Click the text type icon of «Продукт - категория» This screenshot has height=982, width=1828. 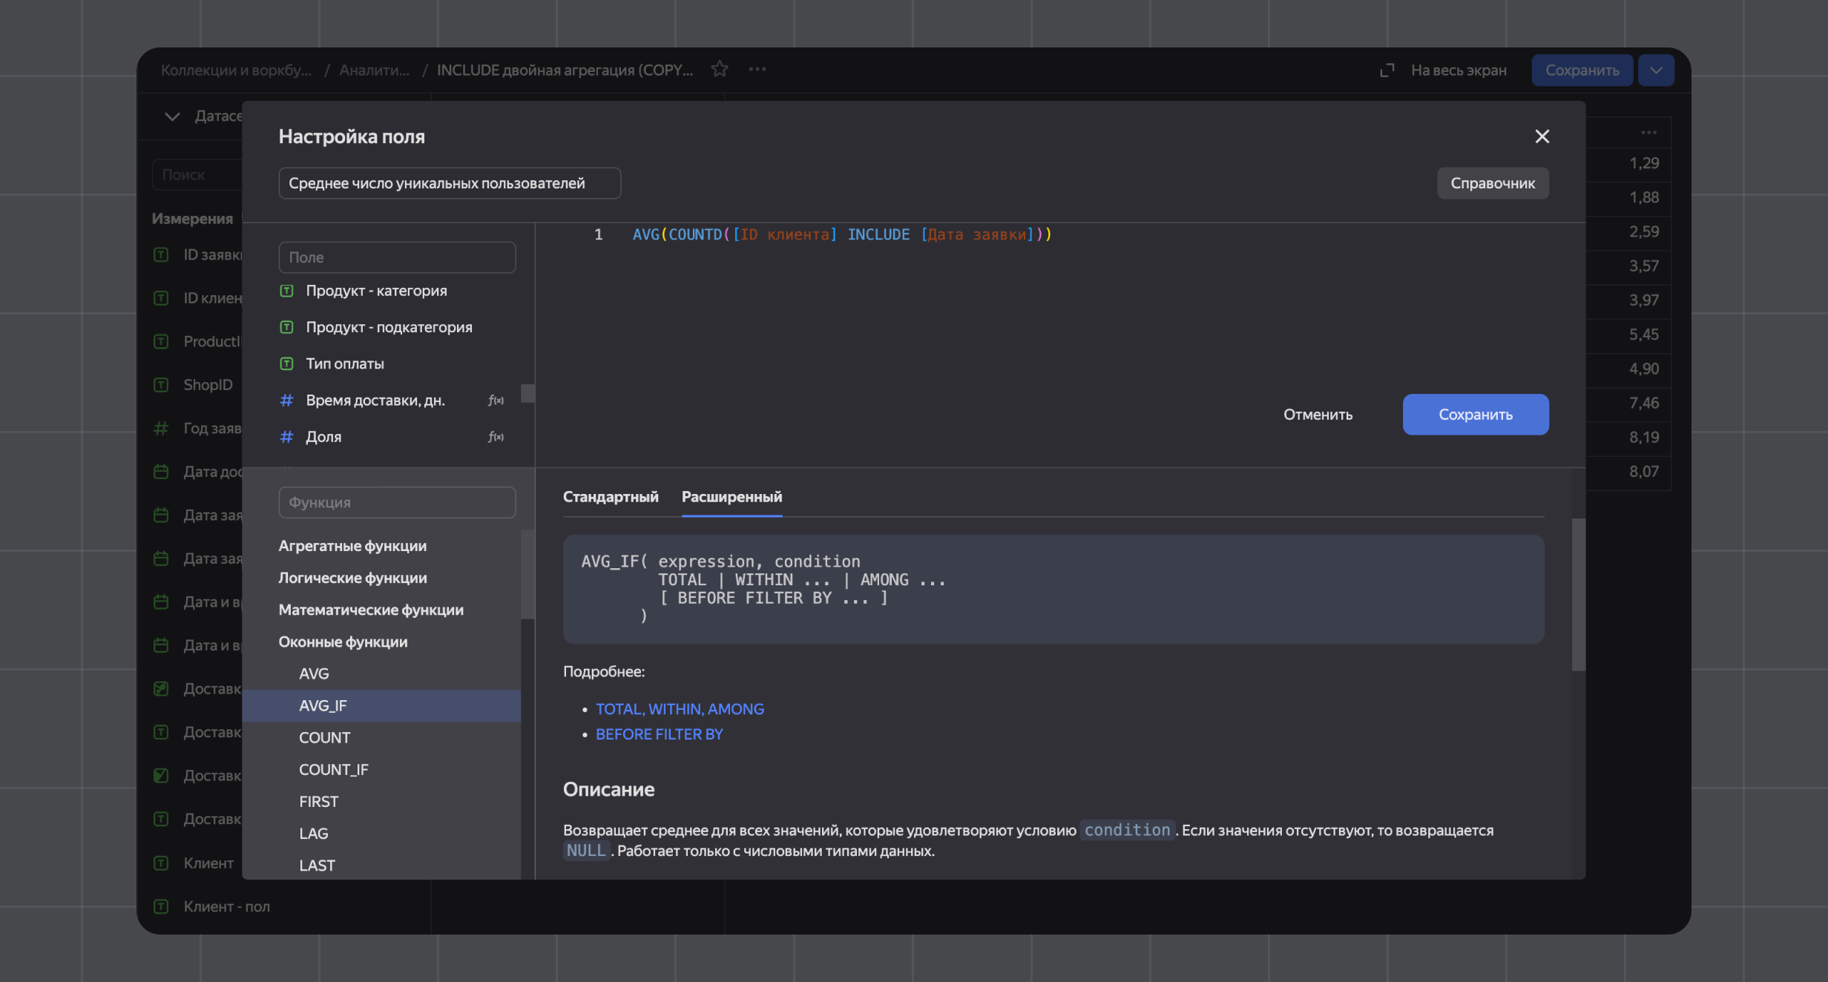coord(287,291)
